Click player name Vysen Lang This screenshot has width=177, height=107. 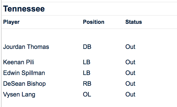point(19,94)
